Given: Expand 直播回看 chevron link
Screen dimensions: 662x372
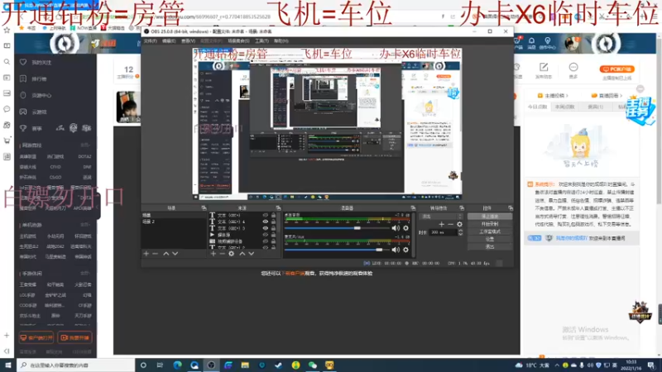Looking at the screenshot, I should (x=607, y=96).
